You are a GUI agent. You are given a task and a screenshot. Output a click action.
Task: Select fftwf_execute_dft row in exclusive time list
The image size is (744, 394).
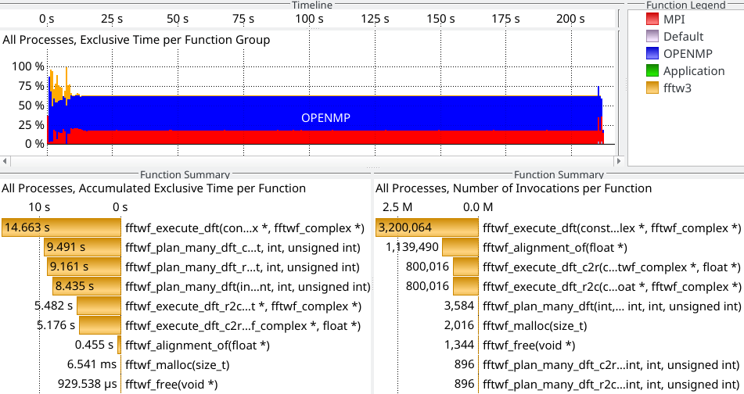click(x=244, y=228)
